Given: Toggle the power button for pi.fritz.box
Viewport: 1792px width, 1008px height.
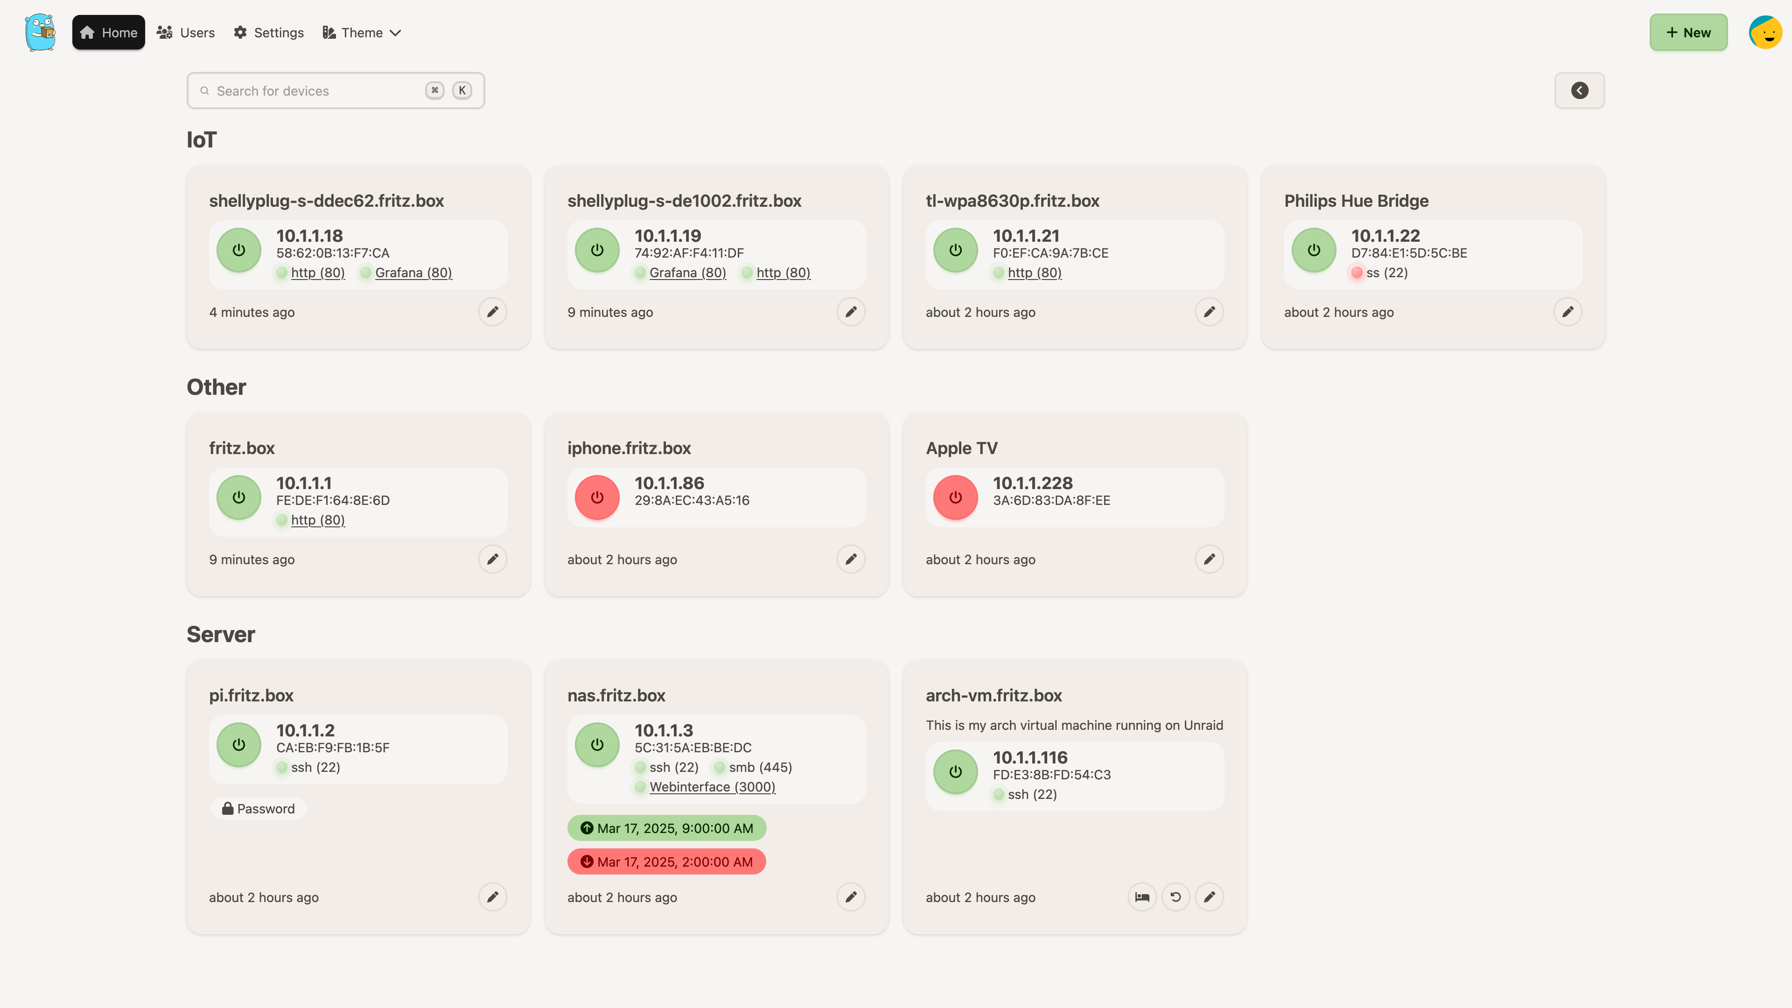Looking at the screenshot, I should 238,744.
